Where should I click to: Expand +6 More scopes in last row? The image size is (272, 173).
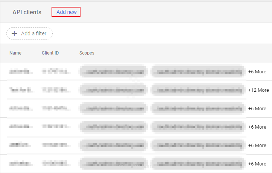pos(257,164)
